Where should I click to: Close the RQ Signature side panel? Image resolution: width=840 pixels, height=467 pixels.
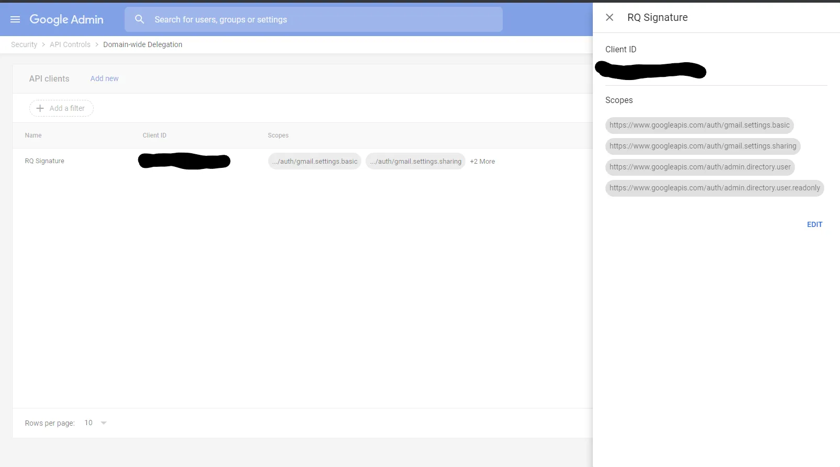pyautogui.click(x=610, y=17)
